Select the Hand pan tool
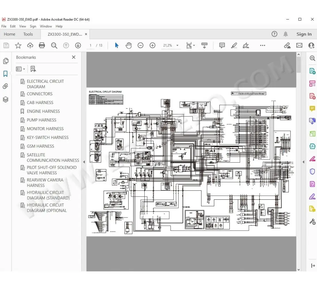 (129, 45)
